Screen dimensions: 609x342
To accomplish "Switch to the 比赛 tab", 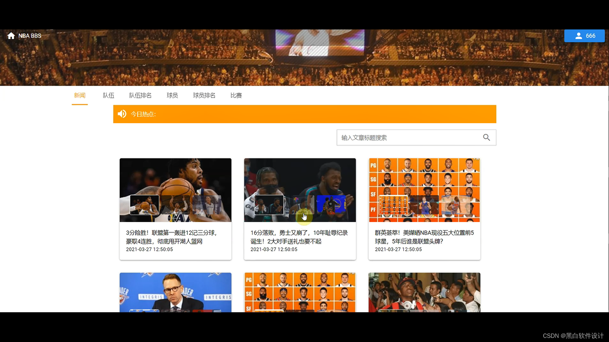I will click(236, 95).
